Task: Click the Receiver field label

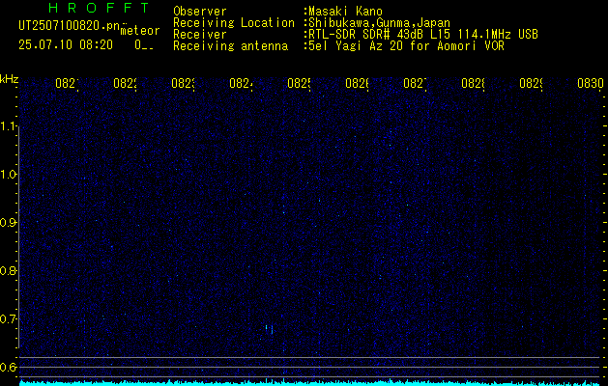Action: click(200, 35)
